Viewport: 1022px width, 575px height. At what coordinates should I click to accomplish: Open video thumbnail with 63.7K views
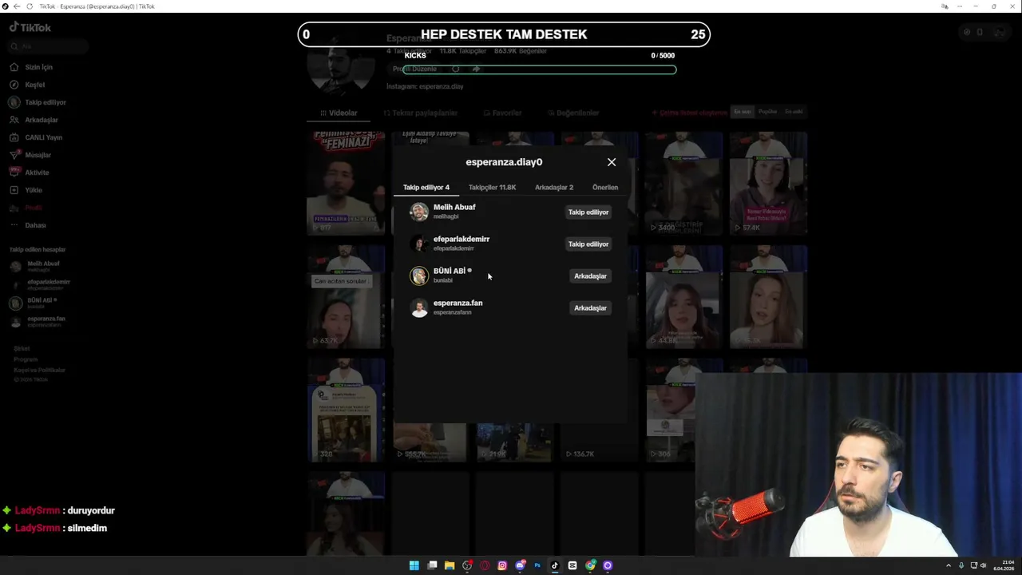[x=346, y=296]
